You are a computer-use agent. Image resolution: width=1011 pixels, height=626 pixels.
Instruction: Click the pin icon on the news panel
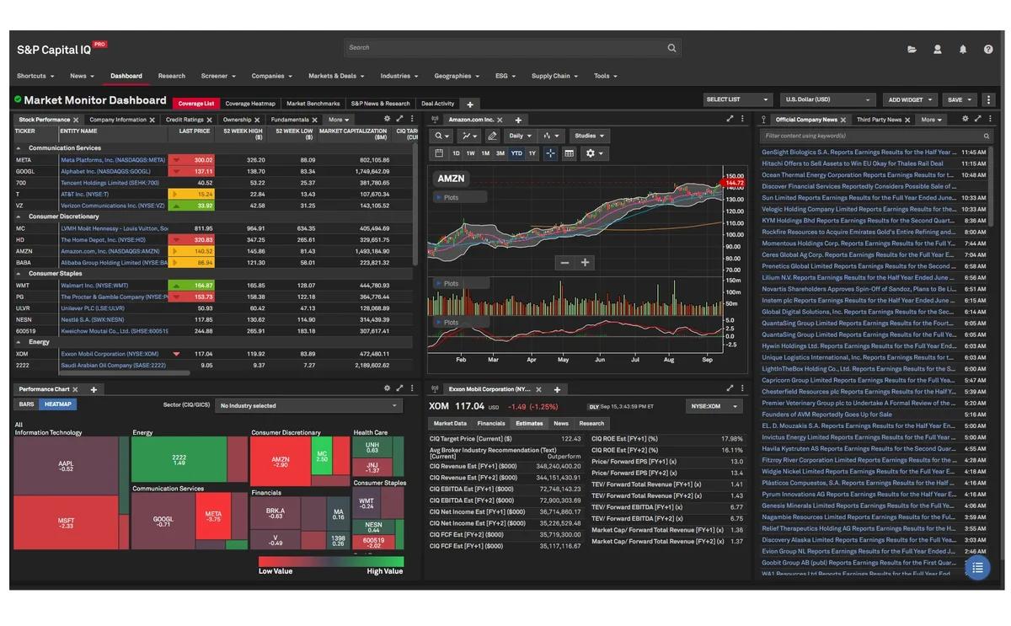[x=763, y=119]
